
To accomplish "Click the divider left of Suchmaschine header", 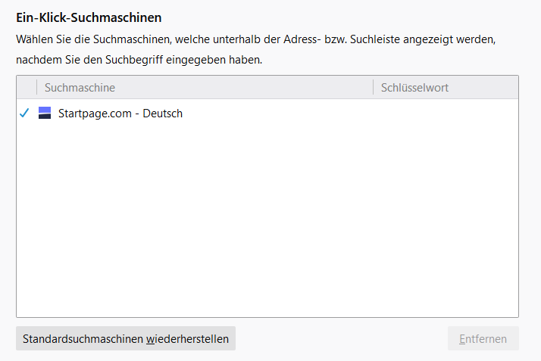I will point(36,88).
